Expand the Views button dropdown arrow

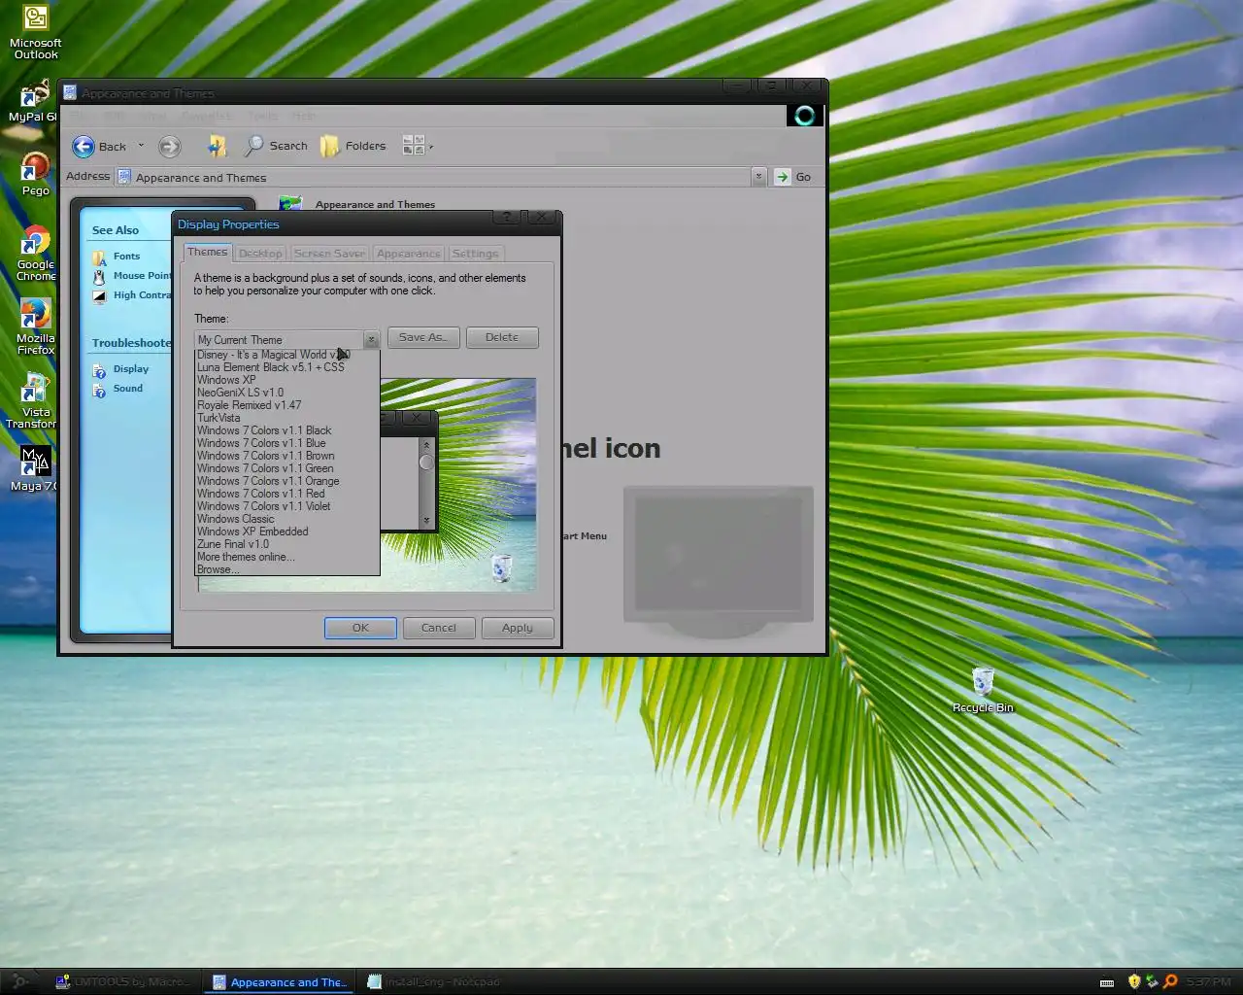point(431,147)
